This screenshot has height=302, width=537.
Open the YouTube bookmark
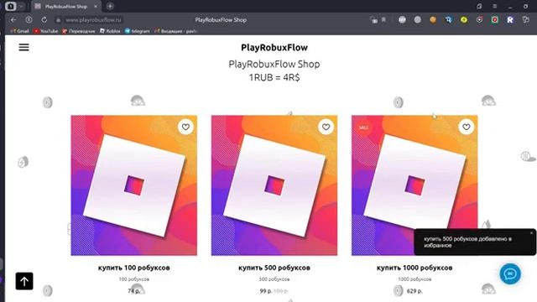pyautogui.click(x=45, y=31)
